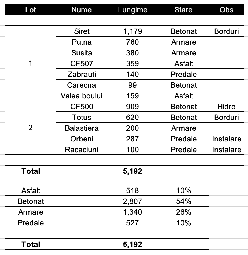Viewport: 248px width, 255px height.
Task: Click the cell with value 1,179
Action: 133,31
